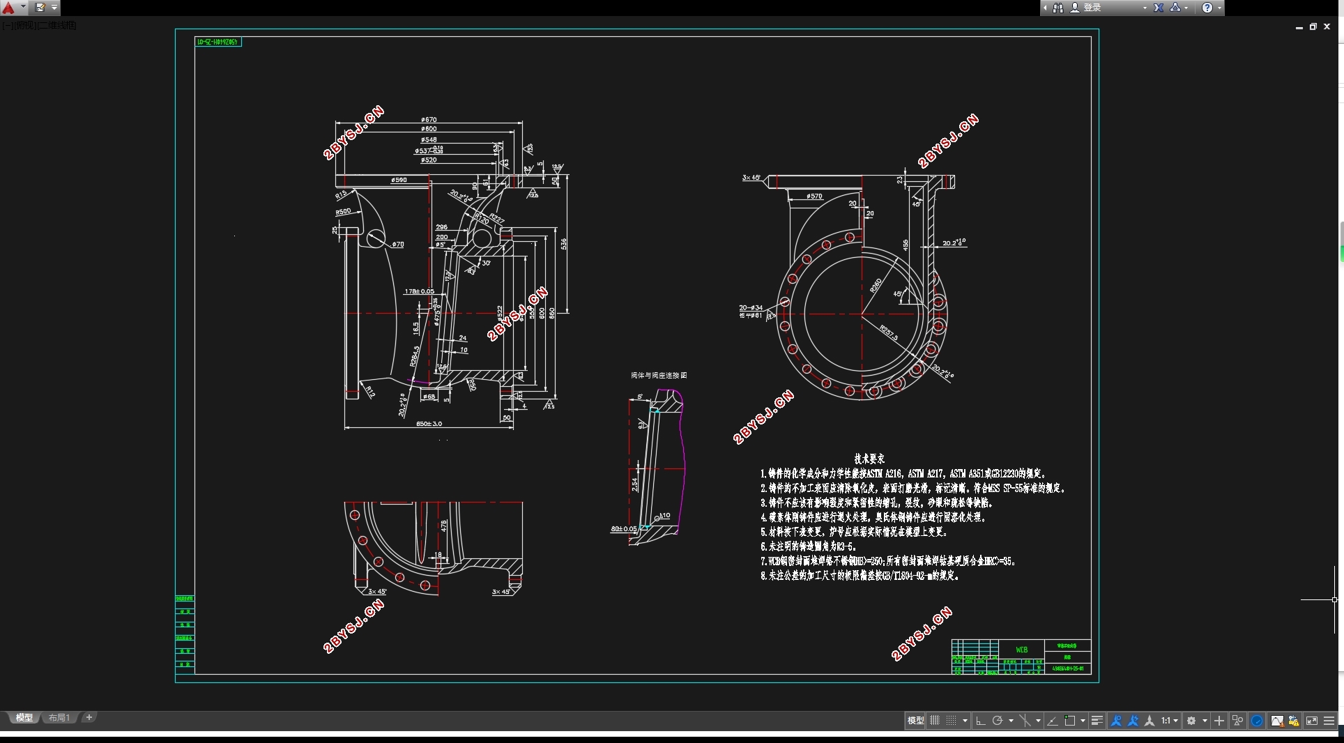
Task: Toggle 2D object snap
Action: pyautogui.click(x=1070, y=721)
